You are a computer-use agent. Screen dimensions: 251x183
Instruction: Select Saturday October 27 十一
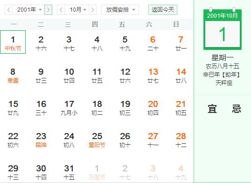pyautogui.click(x=153, y=140)
